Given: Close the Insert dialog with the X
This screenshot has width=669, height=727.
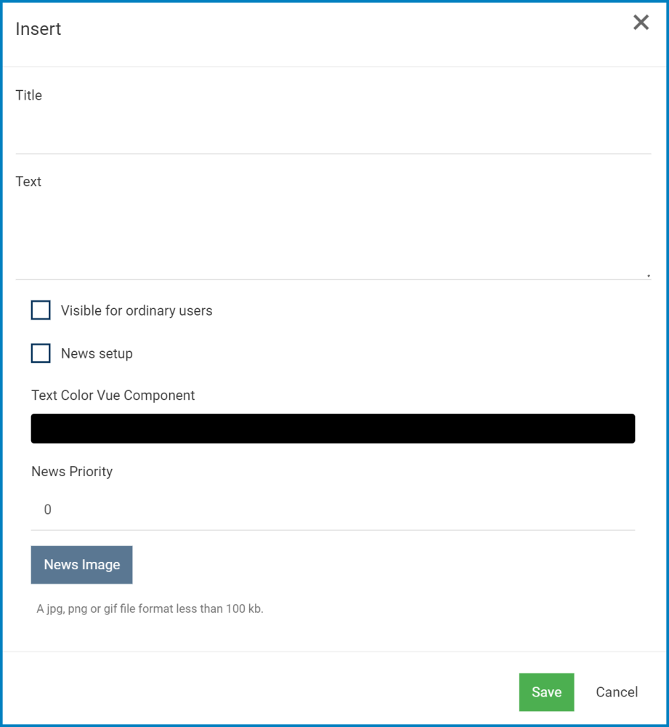Looking at the screenshot, I should click(641, 23).
